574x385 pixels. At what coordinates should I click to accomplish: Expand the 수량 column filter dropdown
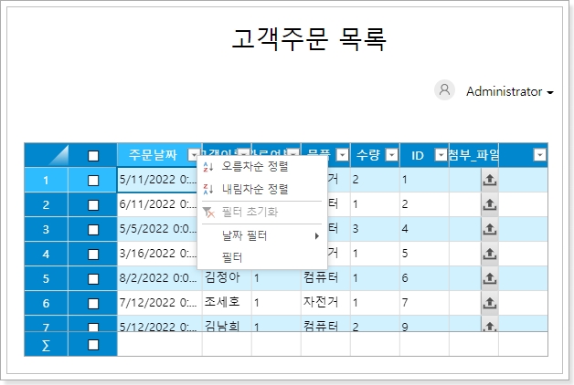pos(391,156)
